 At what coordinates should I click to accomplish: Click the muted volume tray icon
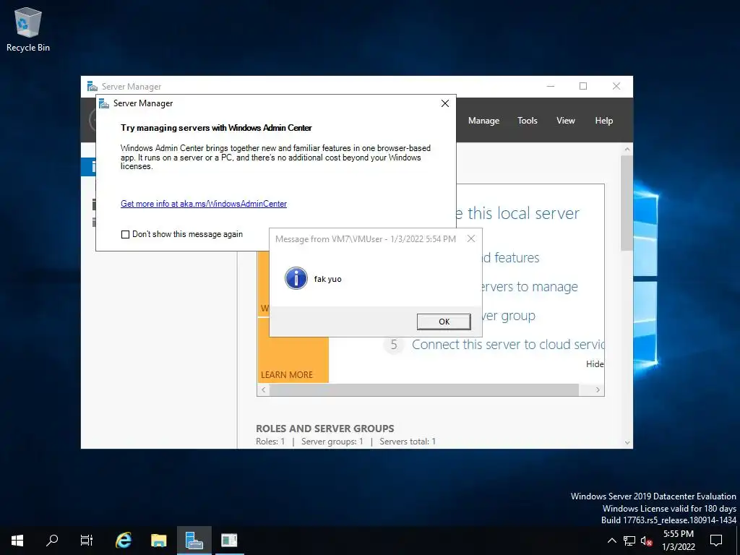647,541
